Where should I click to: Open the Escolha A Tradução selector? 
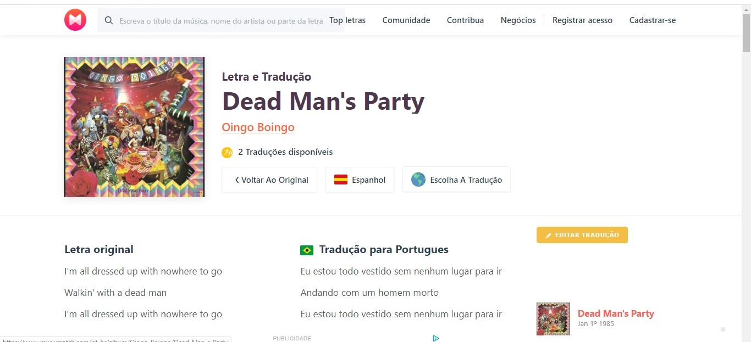[x=456, y=180]
